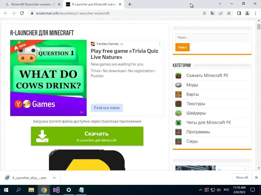Click the Поиск search input field

click(212, 38)
